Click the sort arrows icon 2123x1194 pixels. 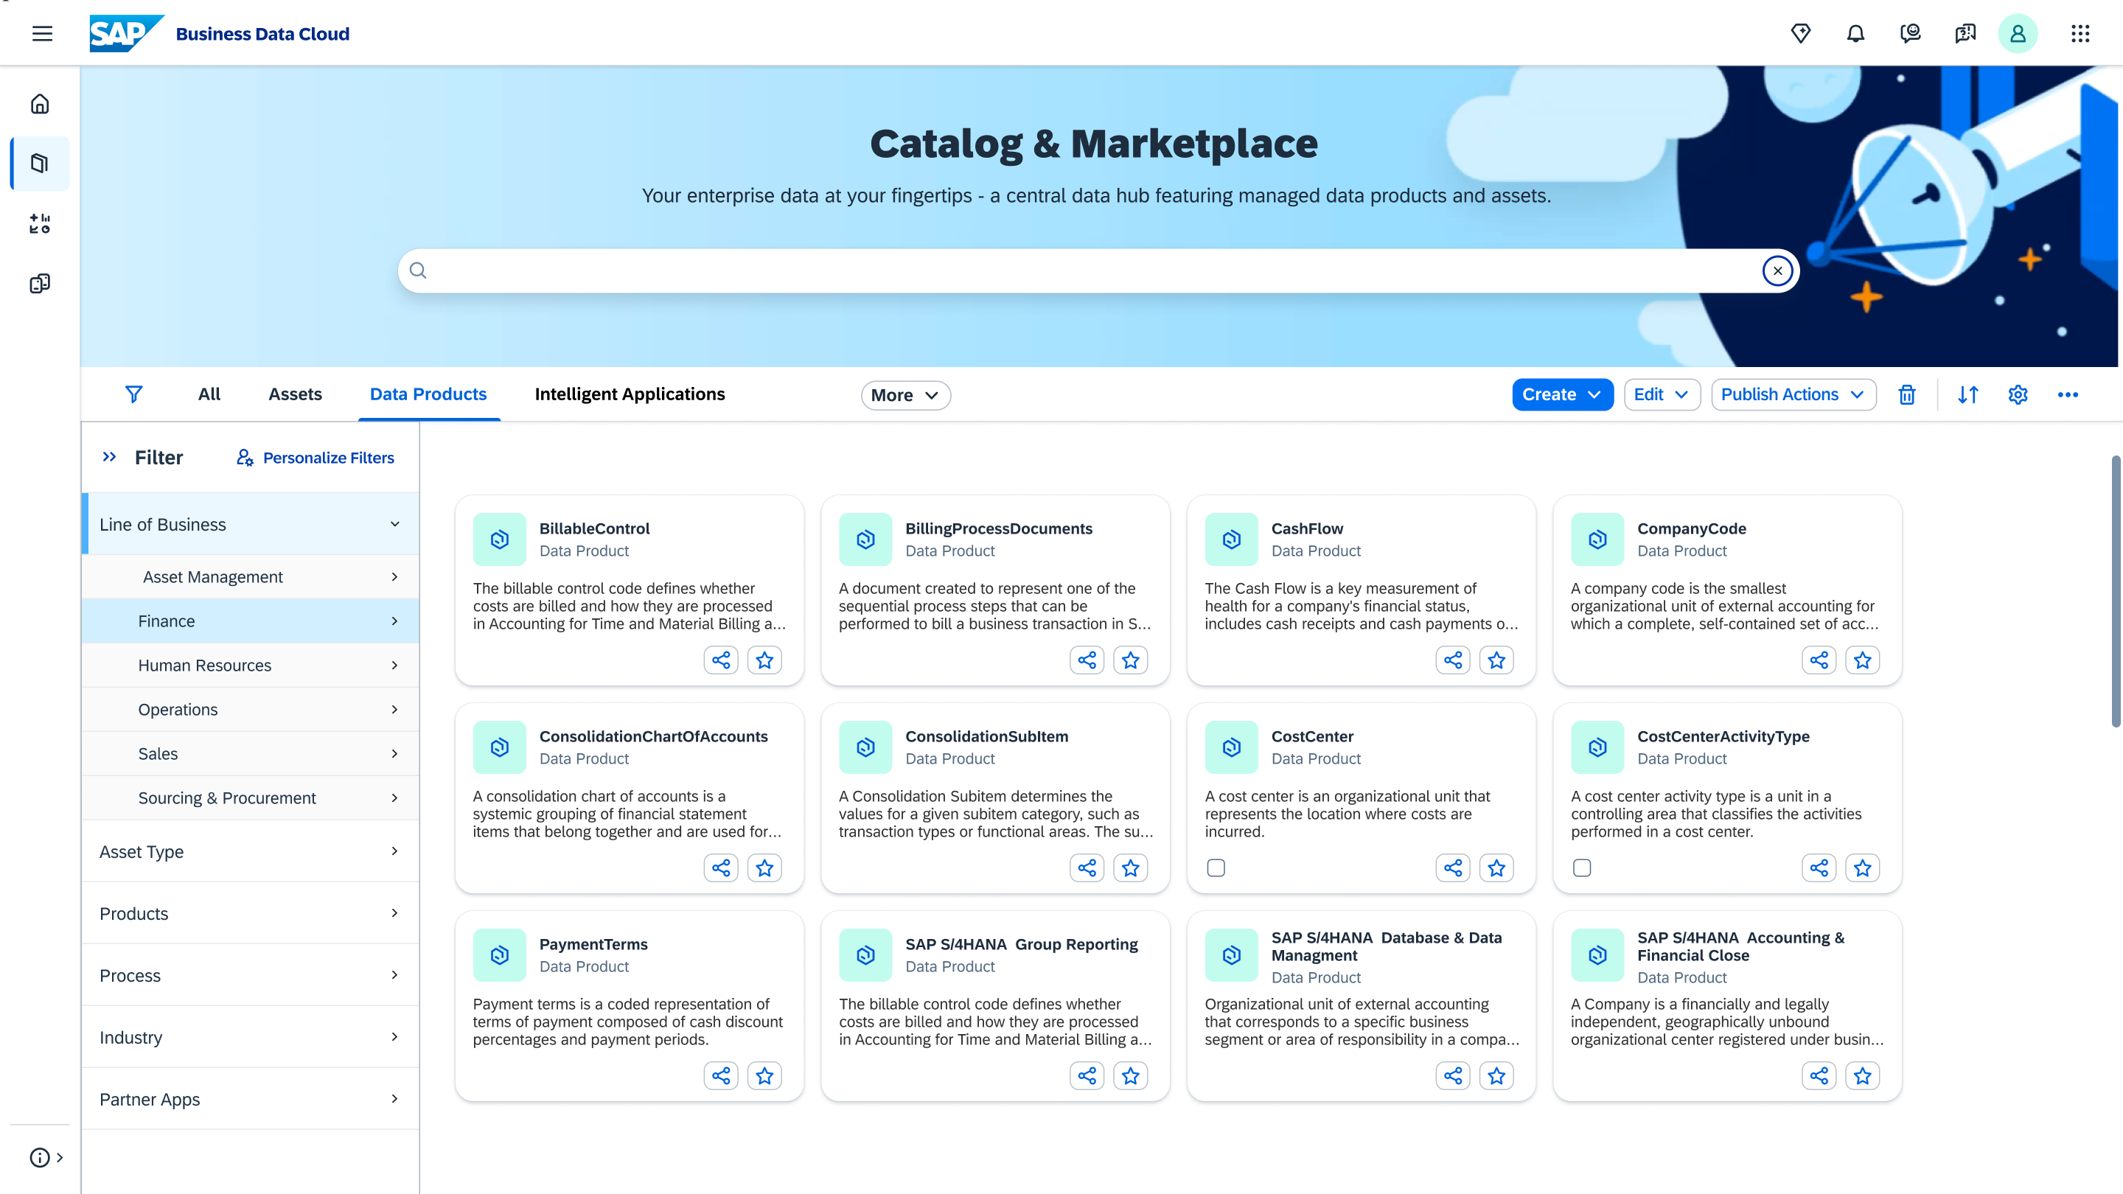tap(1967, 395)
